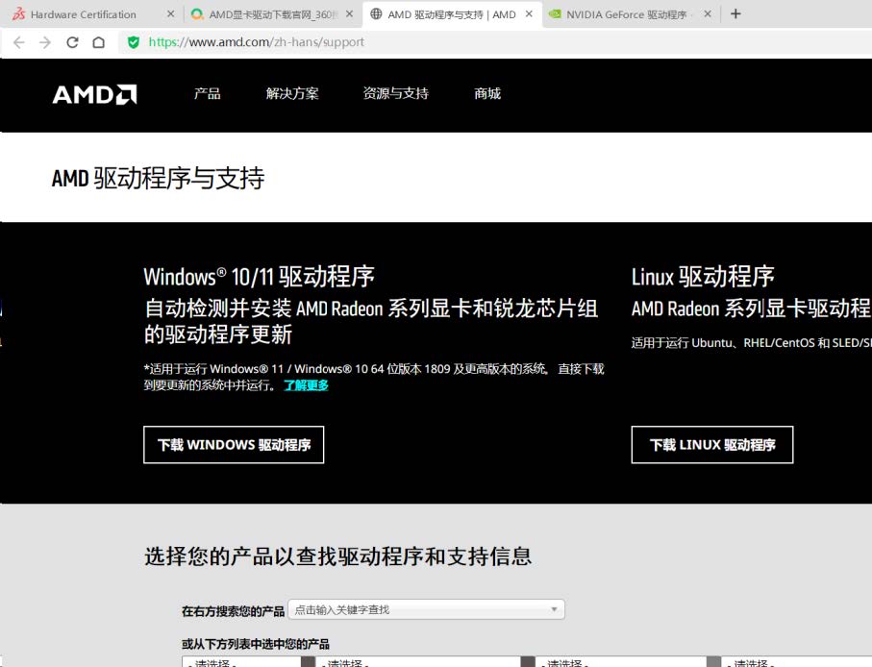Close the AMD显卡驱动下载官网 tab
The height and width of the screenshot is (667, 872).
coord(349,13)
